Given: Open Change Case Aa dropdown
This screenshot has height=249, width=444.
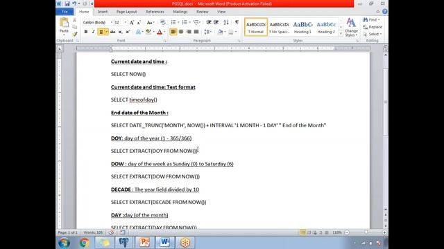Looking at the screenshot, I should pos(150,22).
